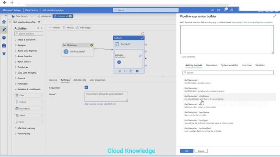The width and height of the screenshot is (280, 157).
Task: Click the Items property text box
Action: click(x=106, y=97)
